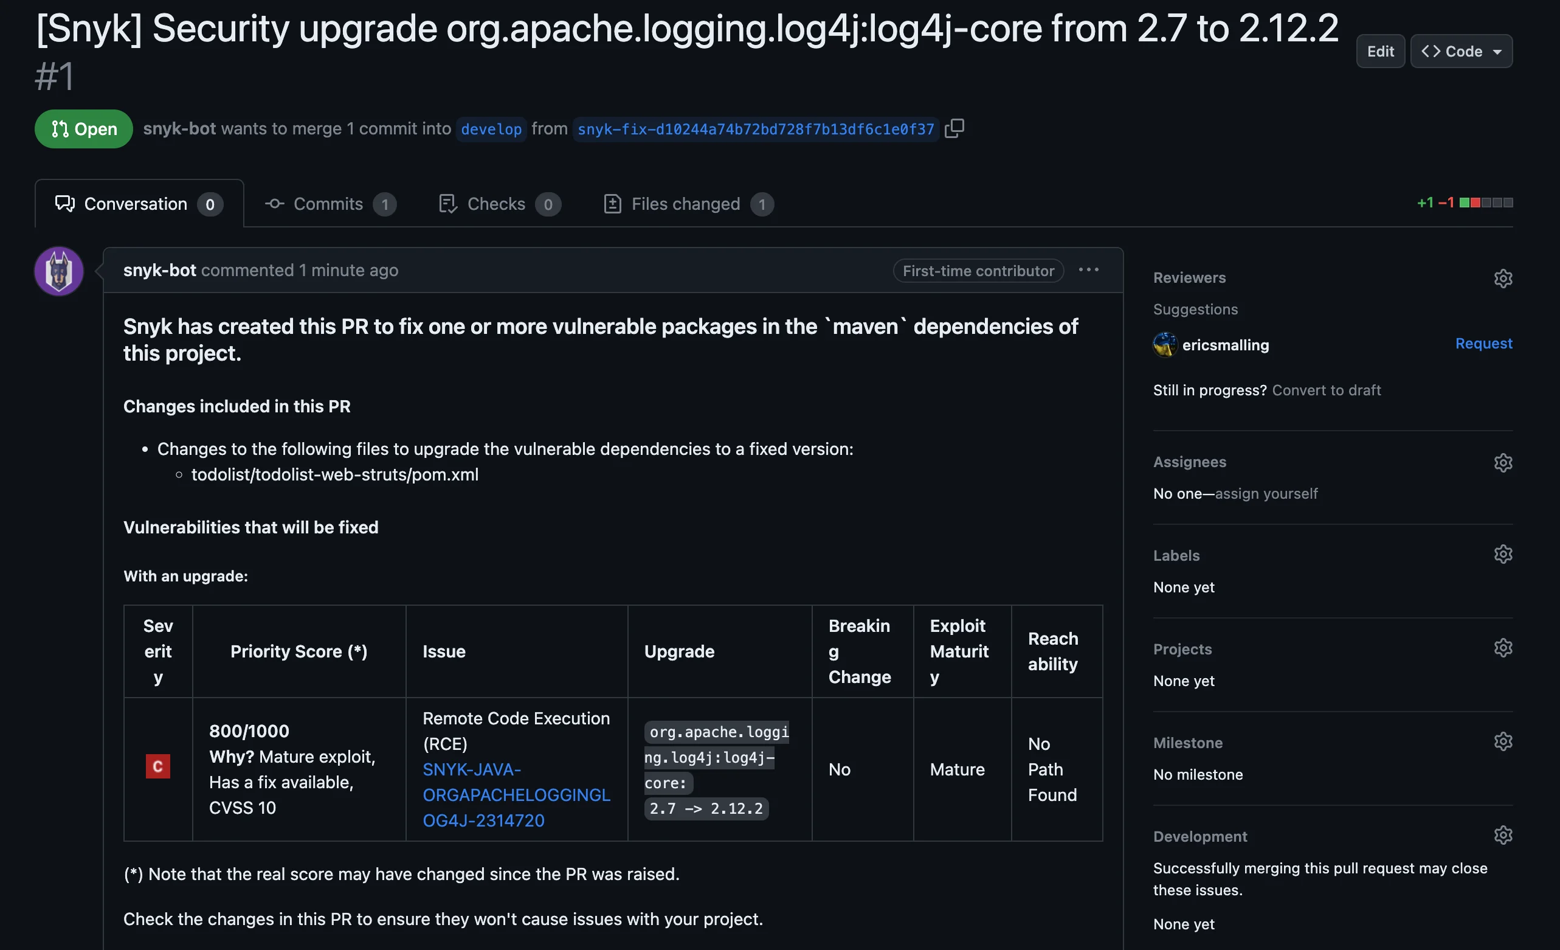Click the snyk-bot avatar

[58, 271]
